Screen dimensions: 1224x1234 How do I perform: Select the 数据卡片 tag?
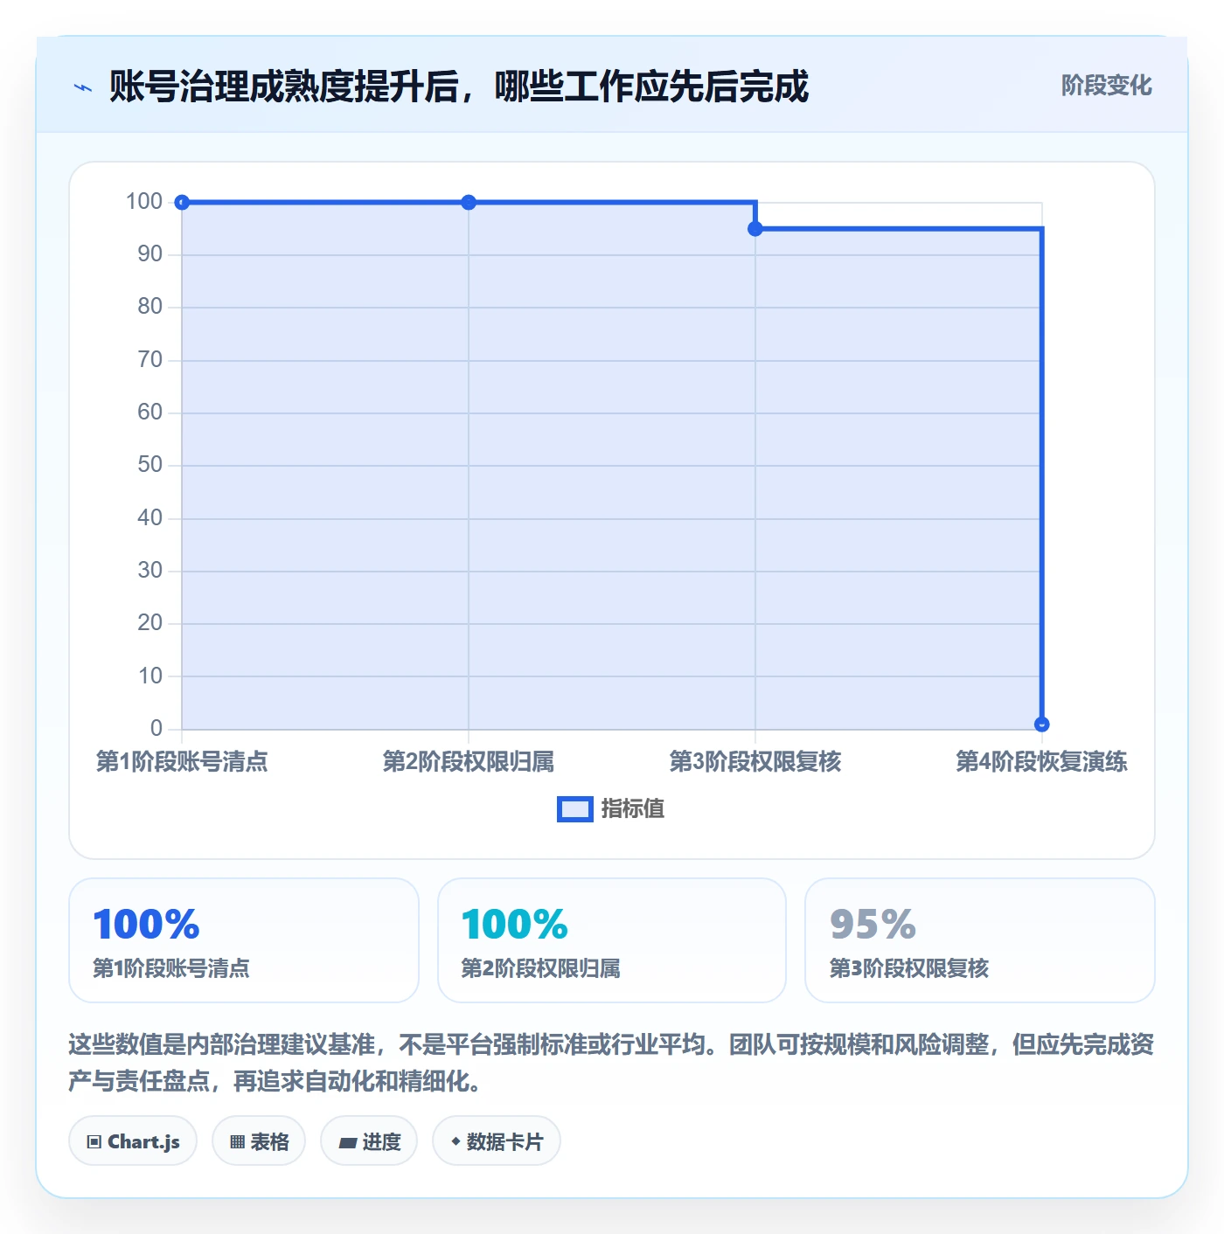[497, 1141]
